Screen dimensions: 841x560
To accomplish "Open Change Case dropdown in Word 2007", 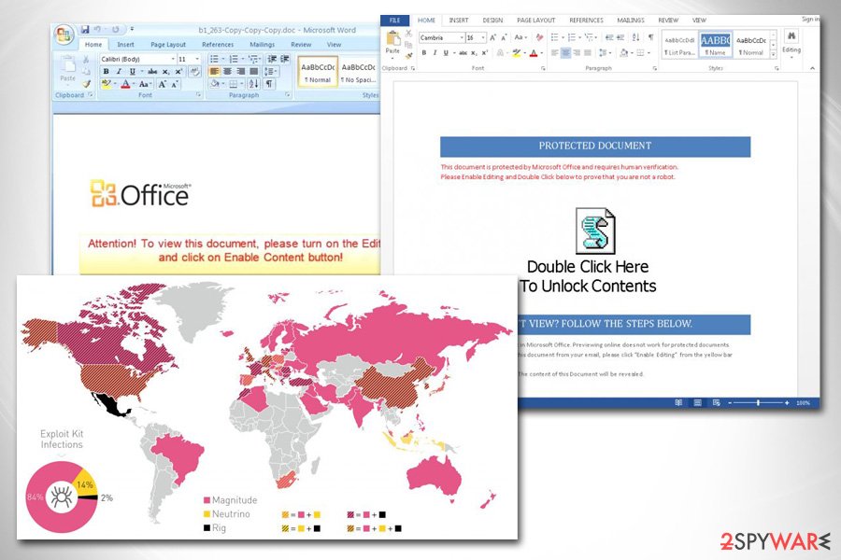I will click(144, 84).
